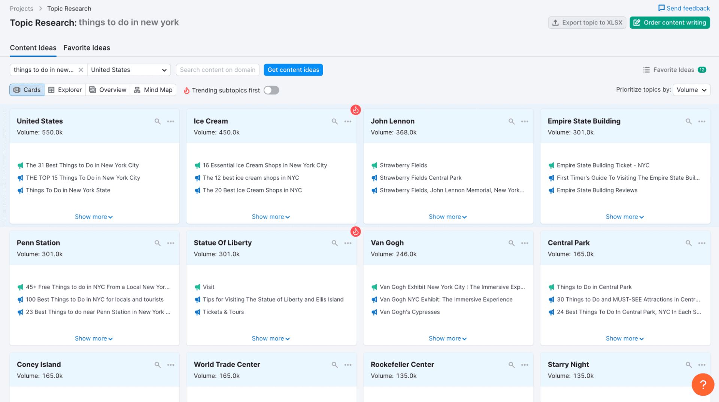Switch to the Favorite Ideas tab
Screen dimensions: 719x402
pos(87,48)
